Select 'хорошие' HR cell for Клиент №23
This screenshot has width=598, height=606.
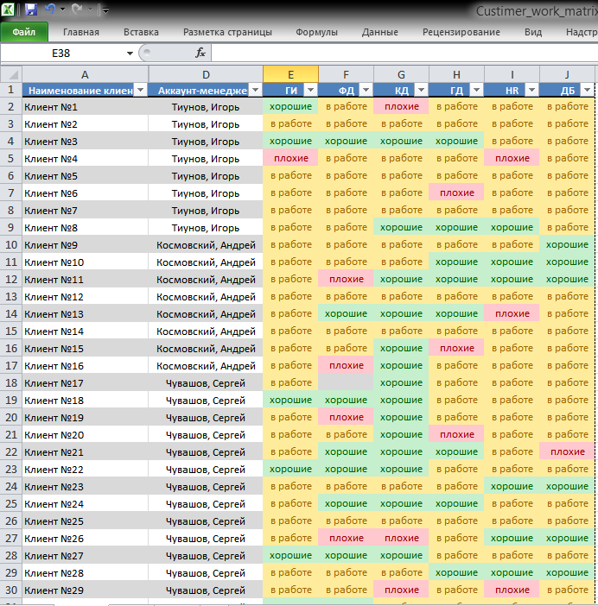[512, 486]
